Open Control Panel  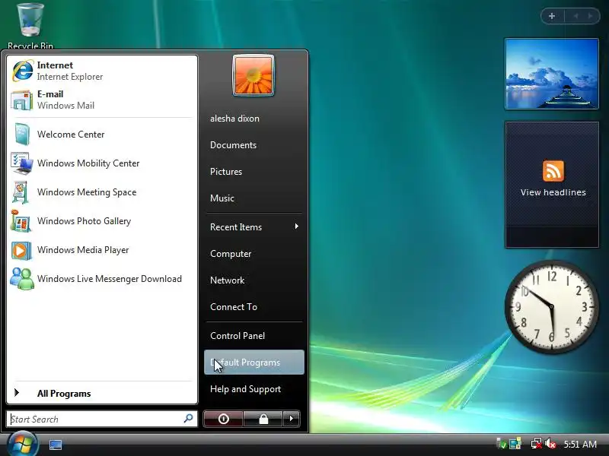click(x=238, y=336)
